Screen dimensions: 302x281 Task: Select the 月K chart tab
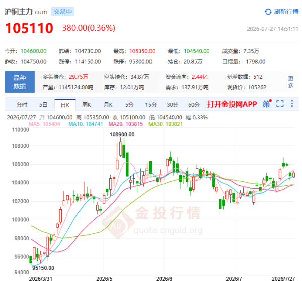coord(108,105)
